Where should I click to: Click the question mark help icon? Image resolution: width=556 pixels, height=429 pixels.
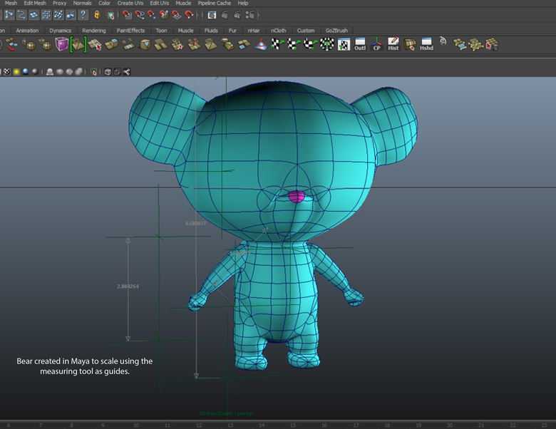tap(83, 14)
